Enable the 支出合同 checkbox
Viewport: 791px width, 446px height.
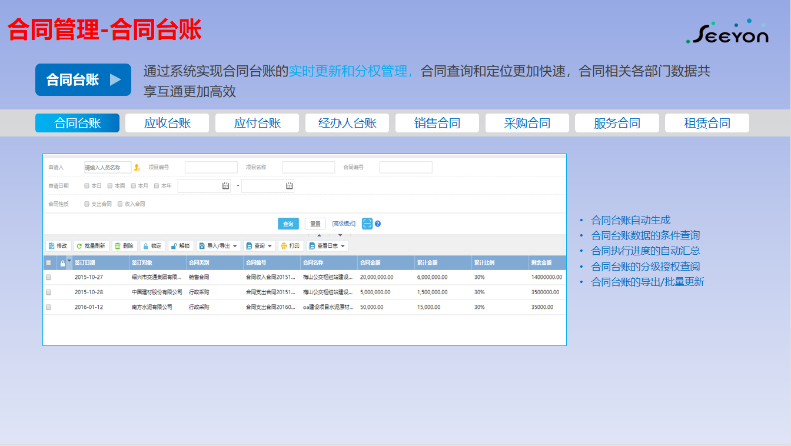(87, 204)
